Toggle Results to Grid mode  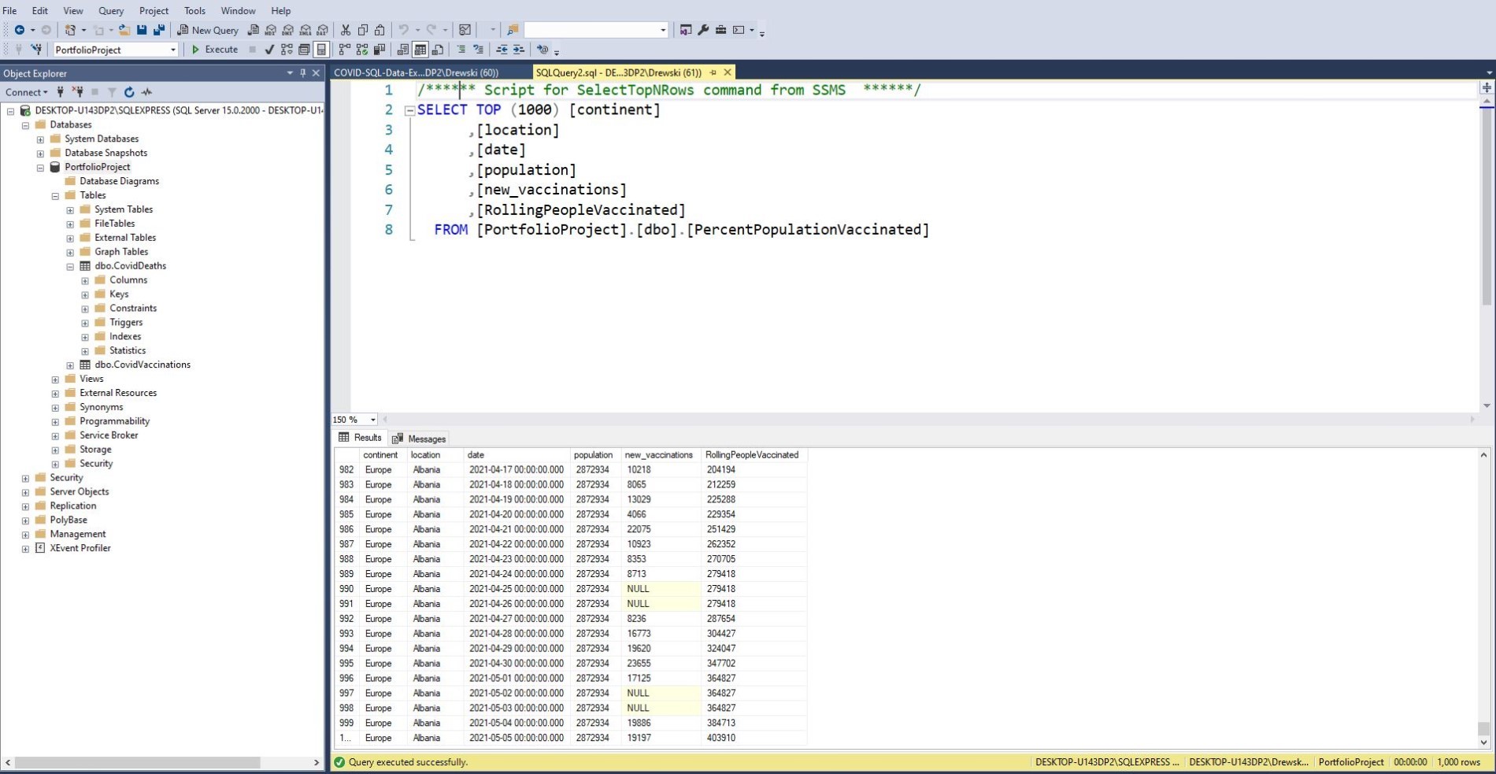pos(420,50)
